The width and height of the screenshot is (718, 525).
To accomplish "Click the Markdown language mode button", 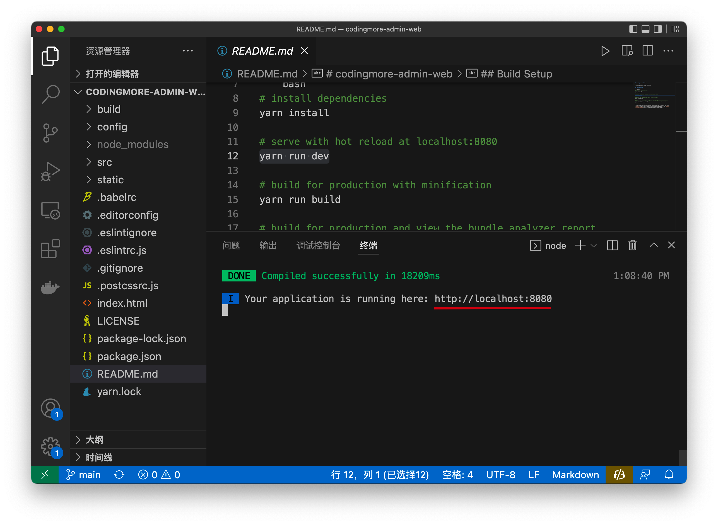I will pyautogui.click(x=575, y=475).
